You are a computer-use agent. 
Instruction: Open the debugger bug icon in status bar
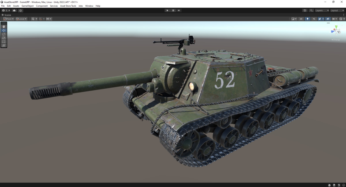pos(329,185)
